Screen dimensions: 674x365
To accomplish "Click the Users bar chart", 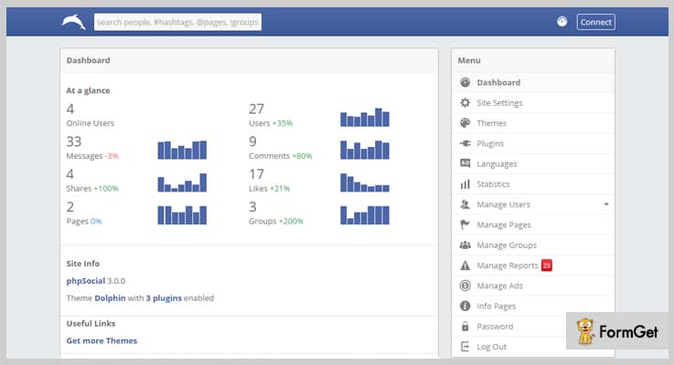I will (x=365, y=117).
